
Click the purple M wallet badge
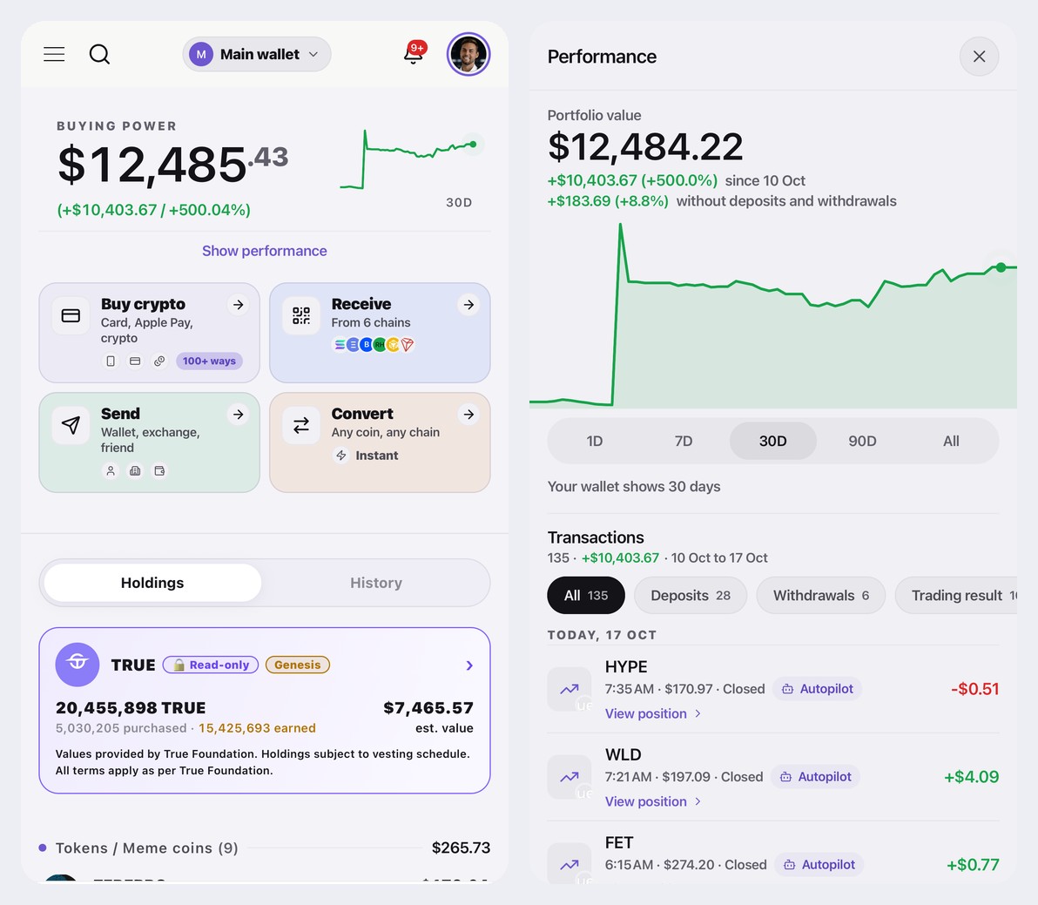(201, 54)
